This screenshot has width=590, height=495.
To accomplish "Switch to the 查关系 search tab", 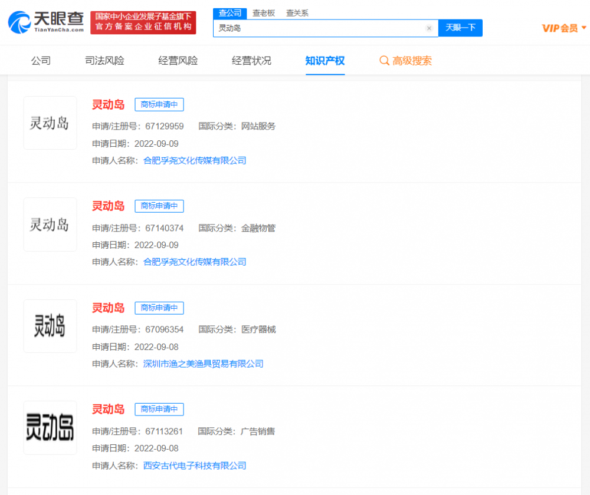I will (297, 13).
